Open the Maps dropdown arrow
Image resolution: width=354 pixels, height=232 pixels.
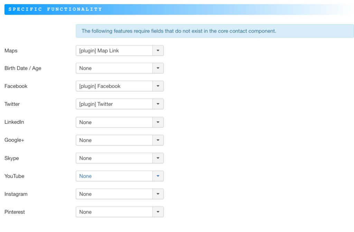pyautogui.click(x=158, y=50)
